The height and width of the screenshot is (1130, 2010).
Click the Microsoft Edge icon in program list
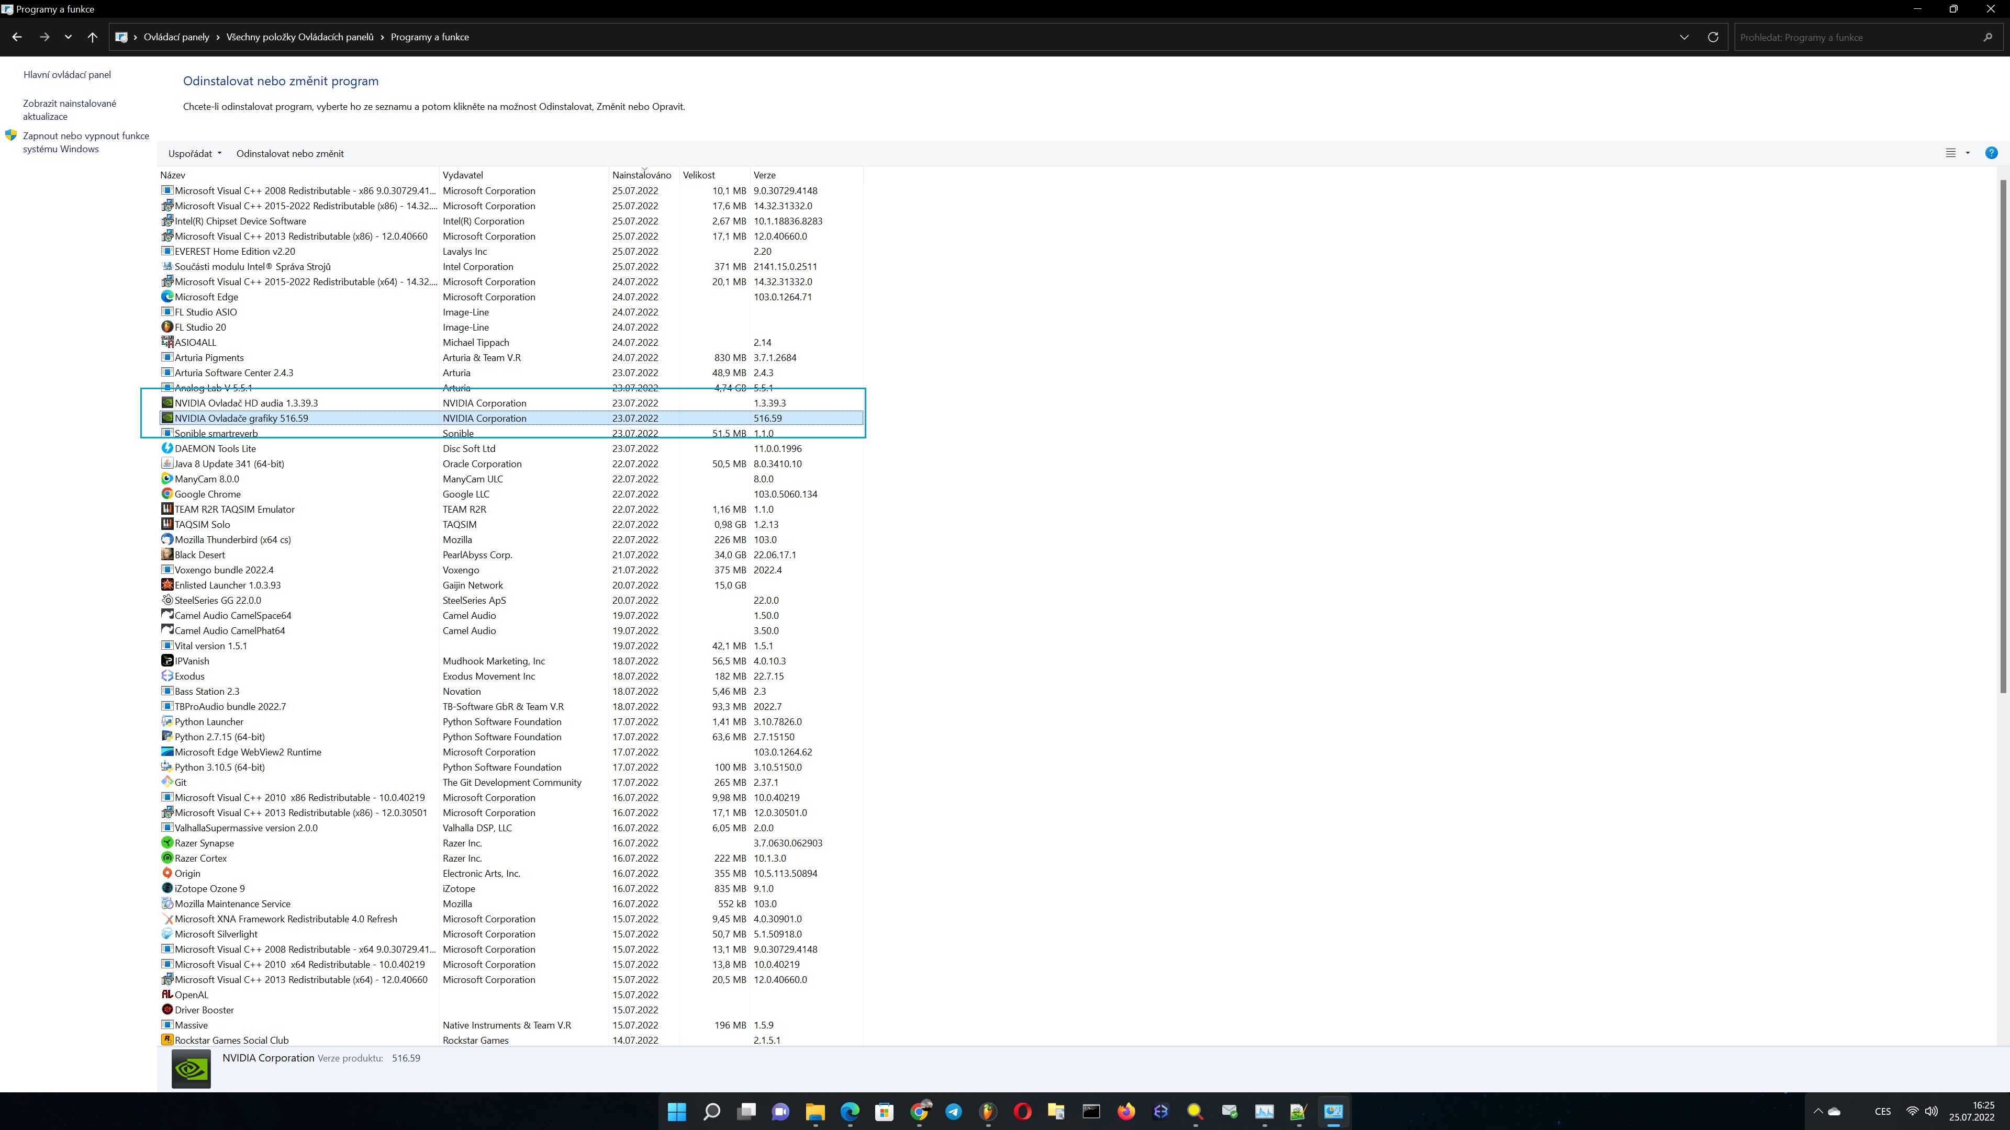pyautogui.click(x=167, y=296)
